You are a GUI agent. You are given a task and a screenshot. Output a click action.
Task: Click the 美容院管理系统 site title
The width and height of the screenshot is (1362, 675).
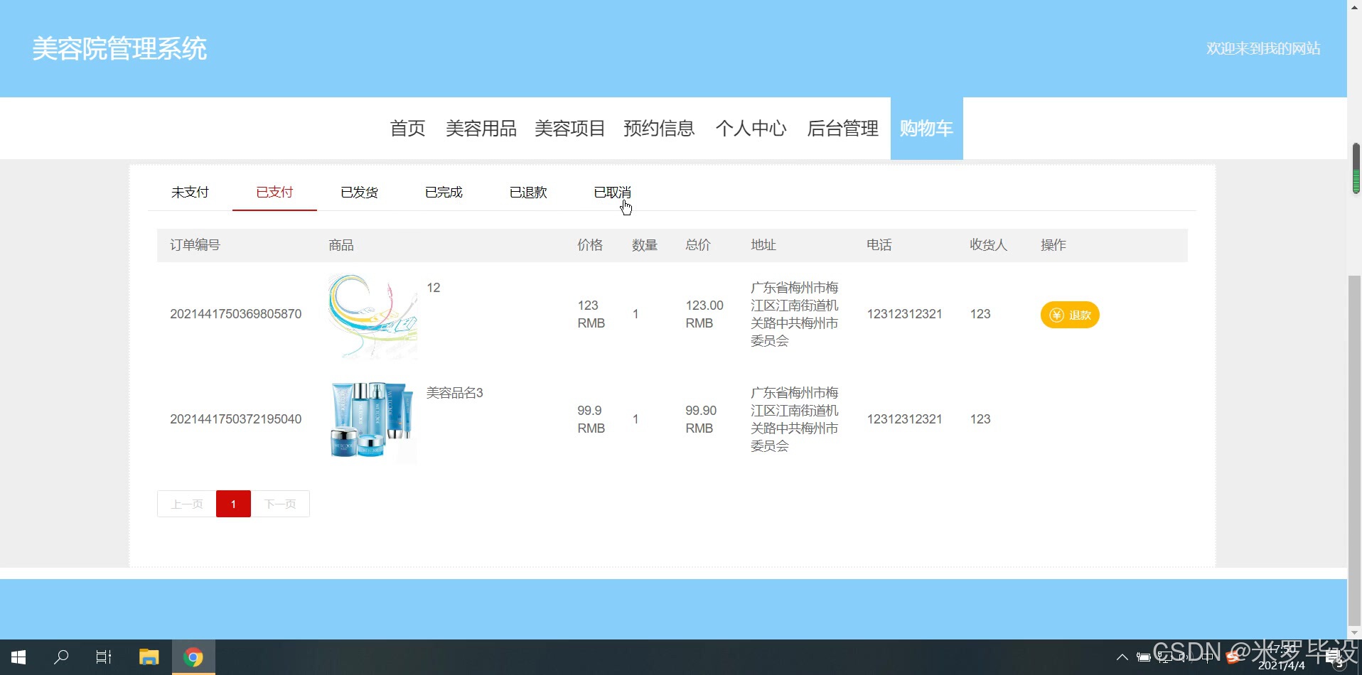pyautogui.click(x=119, y=49)
